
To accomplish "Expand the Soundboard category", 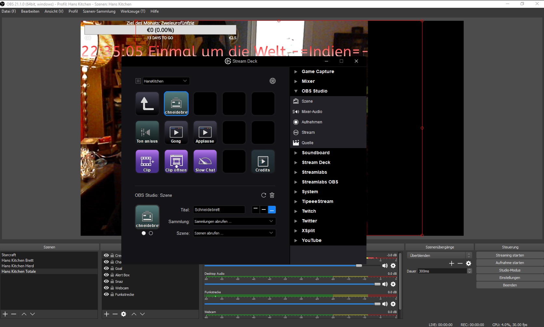I will [296, 153].
